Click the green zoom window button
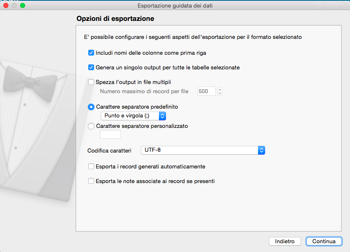This screenshot has width=350, height=252. point(23,6)
